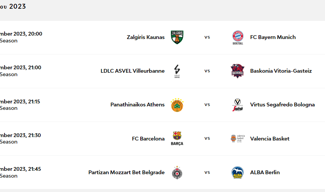Screen dimensions: 325x192
Task: Open Zalgiris Kaunas team name link
Action: point(146,37)
